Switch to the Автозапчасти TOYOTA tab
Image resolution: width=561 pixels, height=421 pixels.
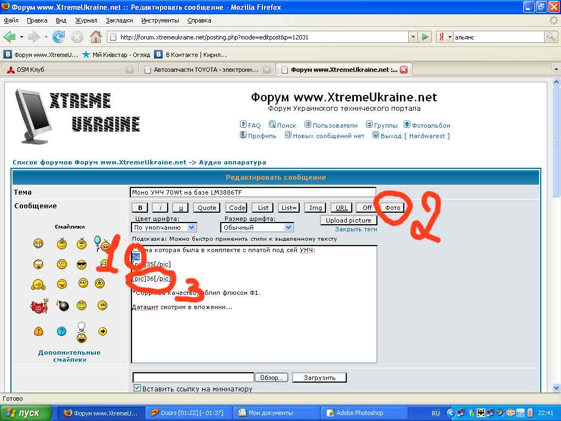point(206,70)
